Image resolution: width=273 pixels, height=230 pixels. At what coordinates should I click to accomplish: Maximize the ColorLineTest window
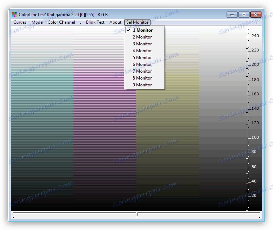tap(244, 15)
